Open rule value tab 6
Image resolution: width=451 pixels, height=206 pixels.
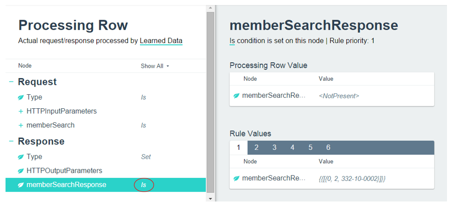coord(328,147)
